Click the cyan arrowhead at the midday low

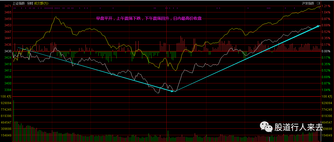(173, 91)
